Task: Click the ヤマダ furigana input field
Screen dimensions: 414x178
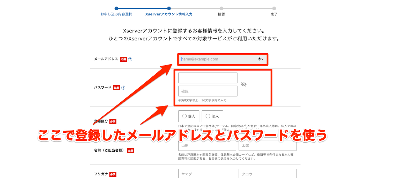Action: (207, 174)
